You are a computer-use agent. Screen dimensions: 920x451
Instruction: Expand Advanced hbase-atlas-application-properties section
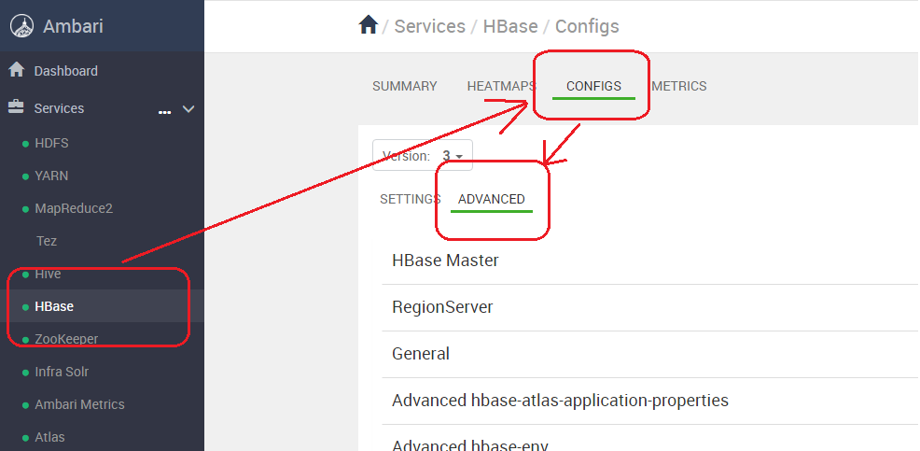pyautogui.click(x=560, y=401)
